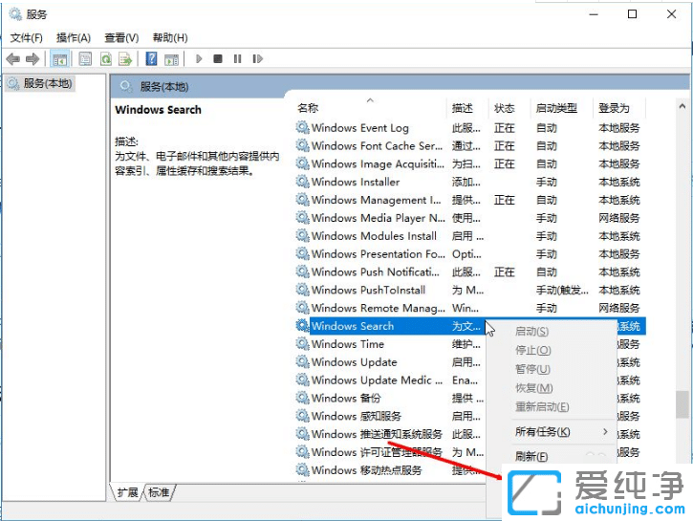Click gear icon of Windows PushToInstall row
Screen dimensions: 693x521
303,290
